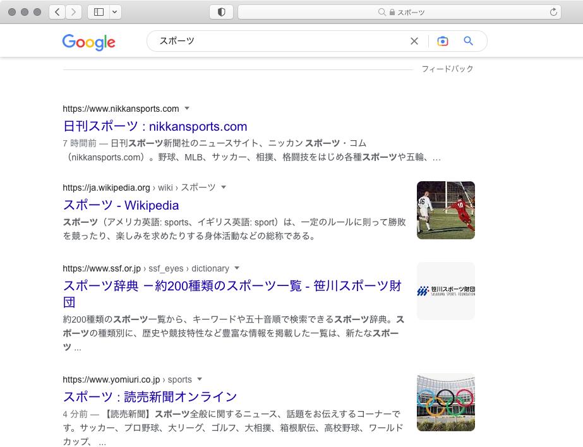Click the address bar lock icon
The image size is (583, 447).
(392, 12)
